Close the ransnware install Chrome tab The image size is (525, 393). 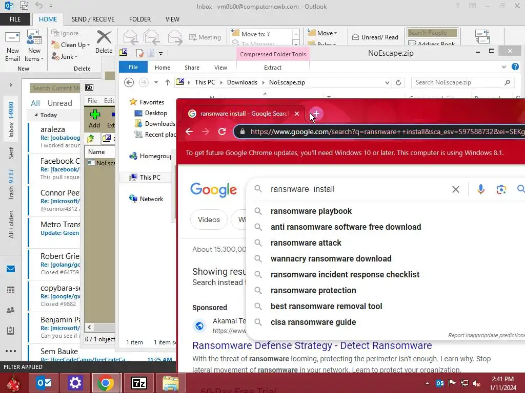[297, 114]
